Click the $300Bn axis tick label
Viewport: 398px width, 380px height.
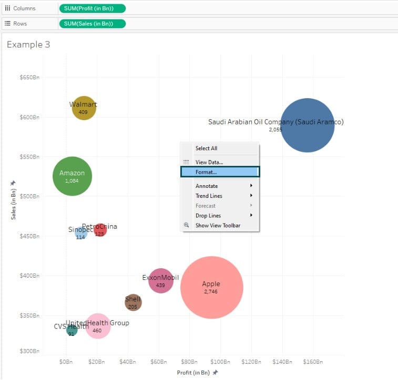pyautogui.click(x=29, y=351)
